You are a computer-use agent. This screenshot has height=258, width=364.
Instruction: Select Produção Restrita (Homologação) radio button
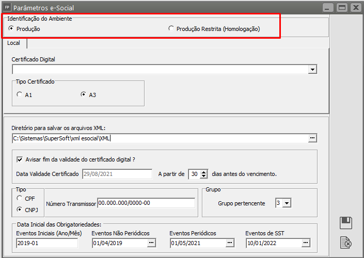(171, 28)
